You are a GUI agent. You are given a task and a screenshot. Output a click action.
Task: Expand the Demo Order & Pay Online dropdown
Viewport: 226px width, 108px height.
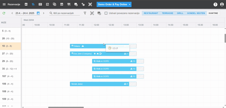tap(114, 4)
